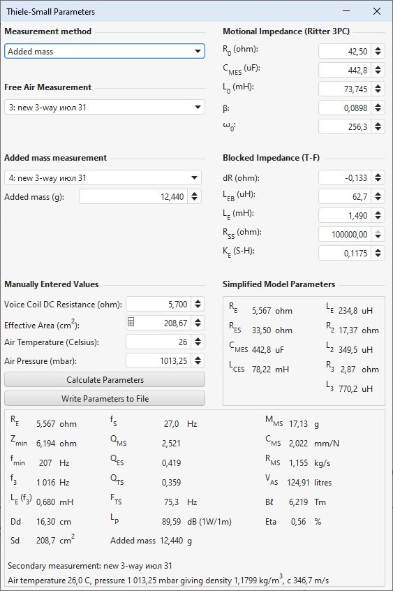Image resolution: width=393 pixels, height=591 pixels.
Task: Click the ω0 value input field
Action: coord(345,126)
